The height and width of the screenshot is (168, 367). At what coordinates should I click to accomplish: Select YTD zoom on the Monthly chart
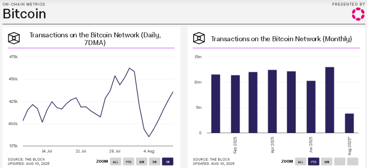click(x=314, y=162)
